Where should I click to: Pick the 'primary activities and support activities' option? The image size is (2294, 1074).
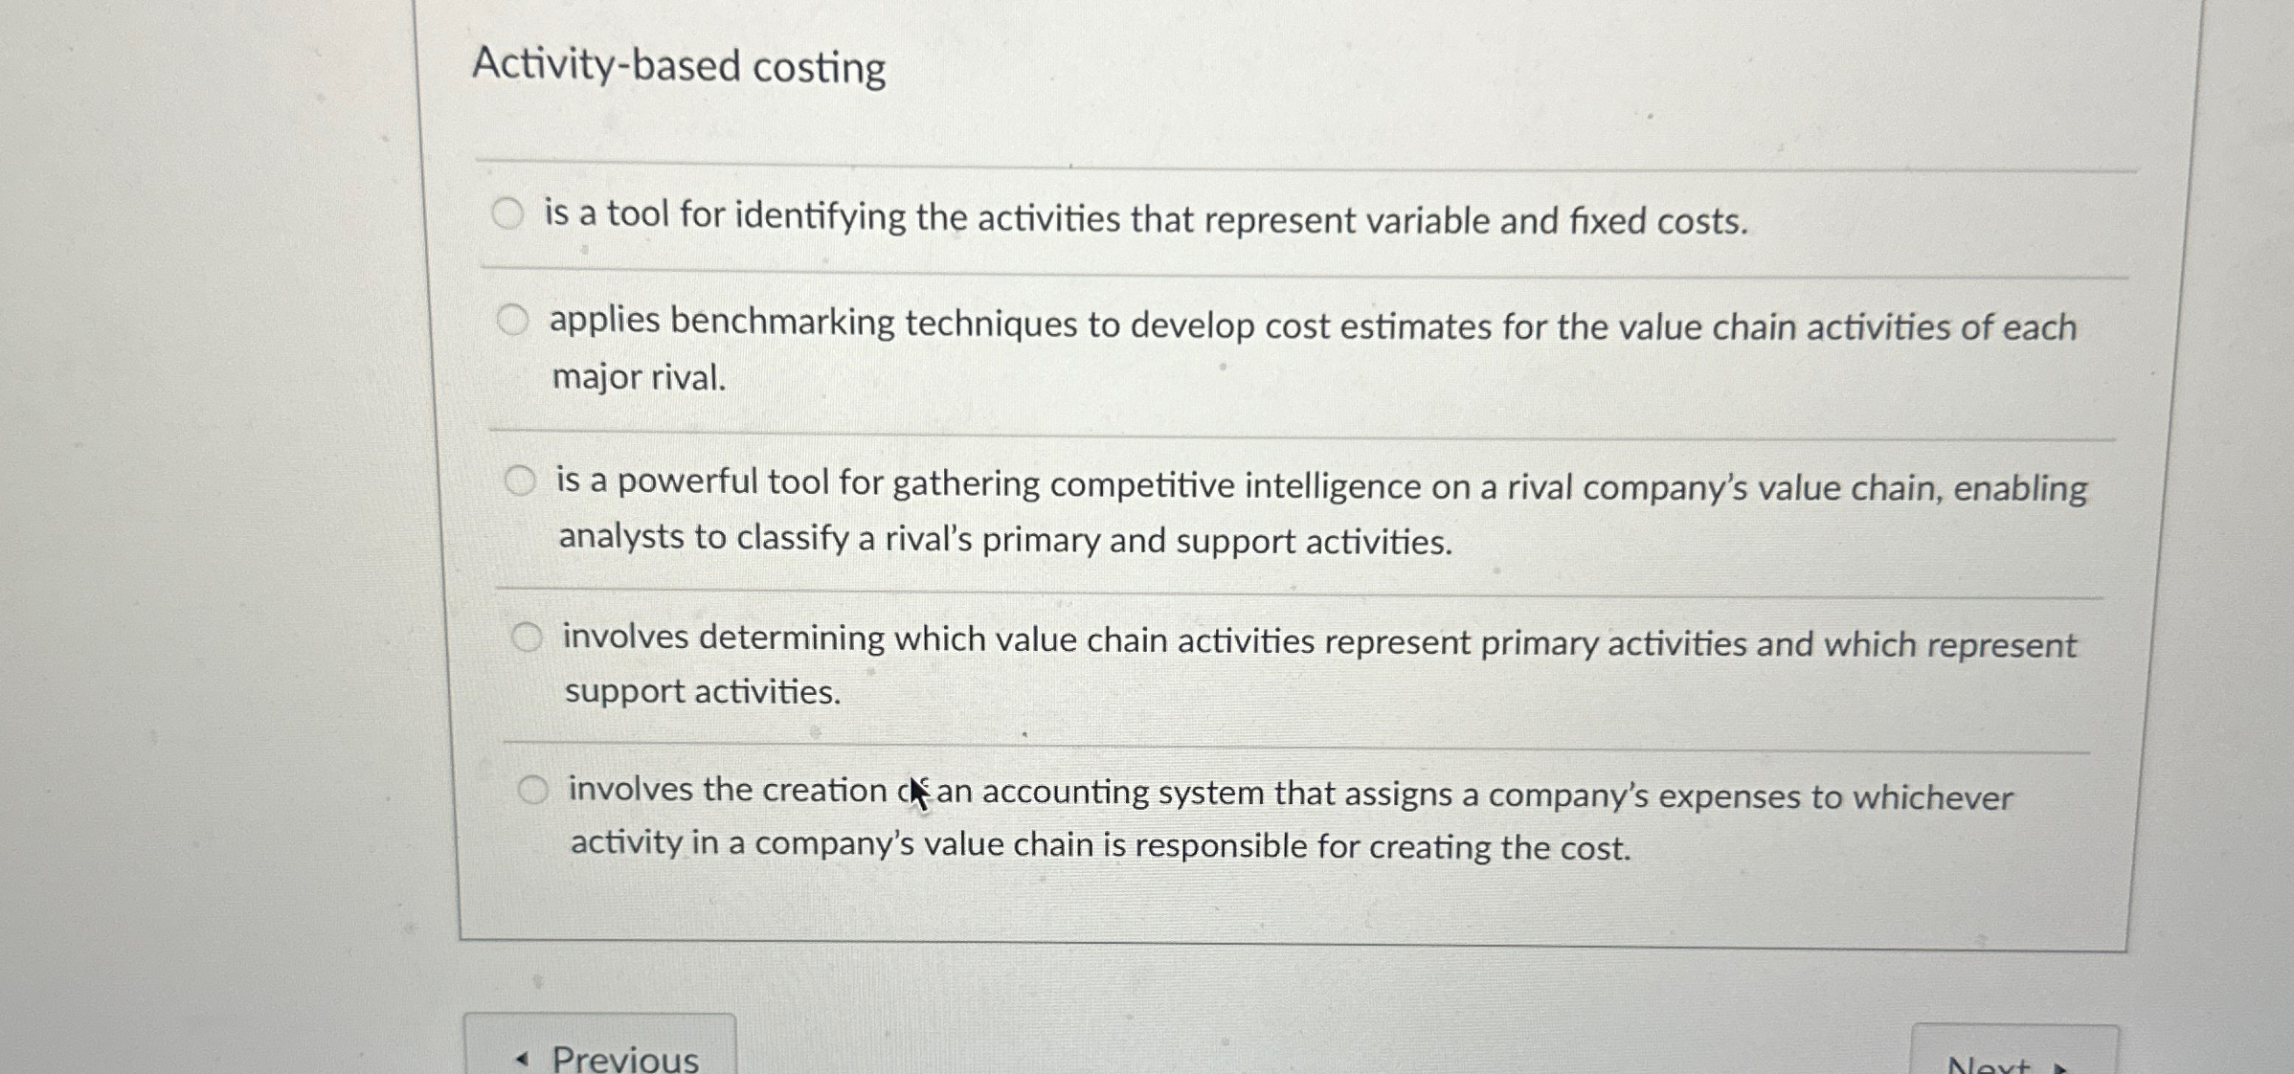(529, 637)
